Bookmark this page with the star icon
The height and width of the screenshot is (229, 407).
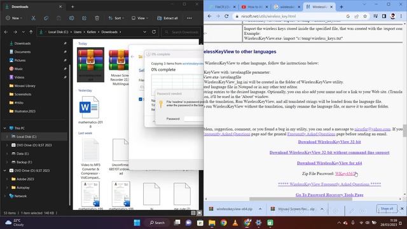[x=365, y=16]
